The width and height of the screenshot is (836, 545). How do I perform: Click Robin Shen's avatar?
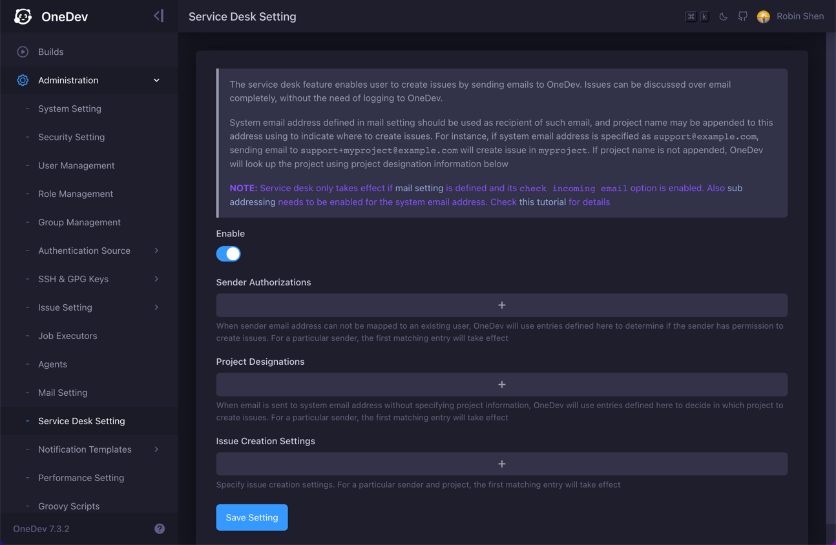[764, 17]
